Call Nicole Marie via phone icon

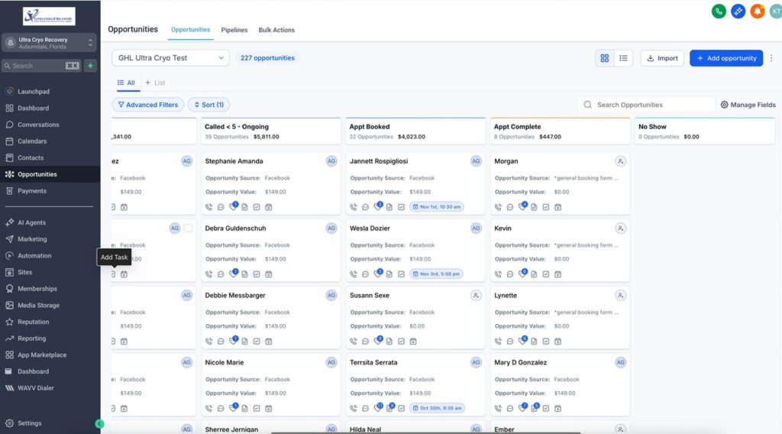208,409
